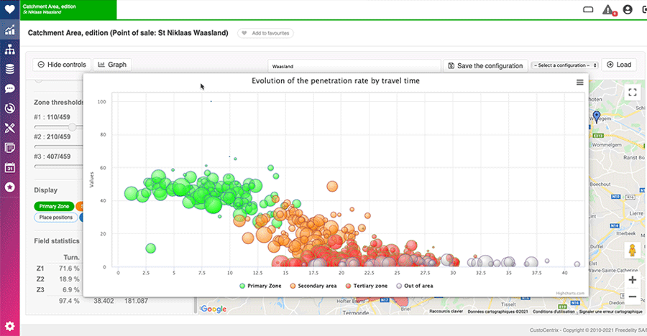Zoom in the map with plus button

click(x=632, y=280)
